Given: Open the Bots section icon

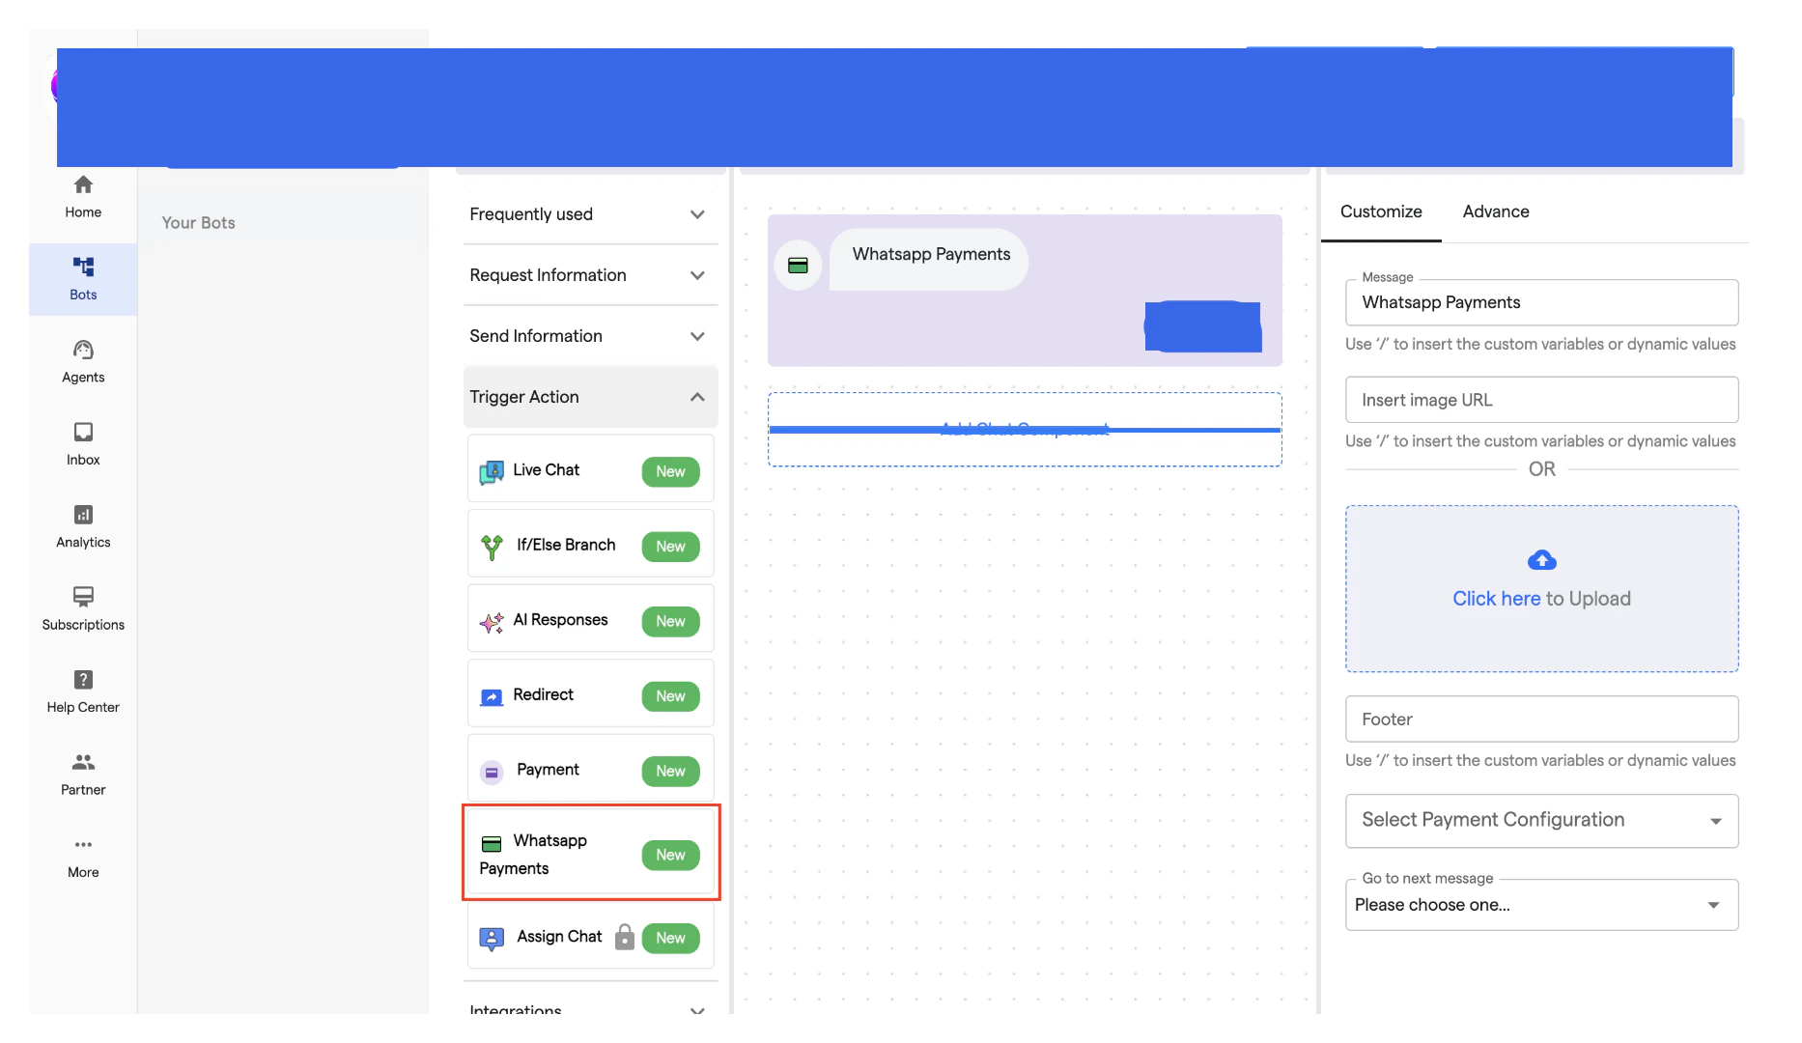Looking at the screenshot, I should coord(83,267).
